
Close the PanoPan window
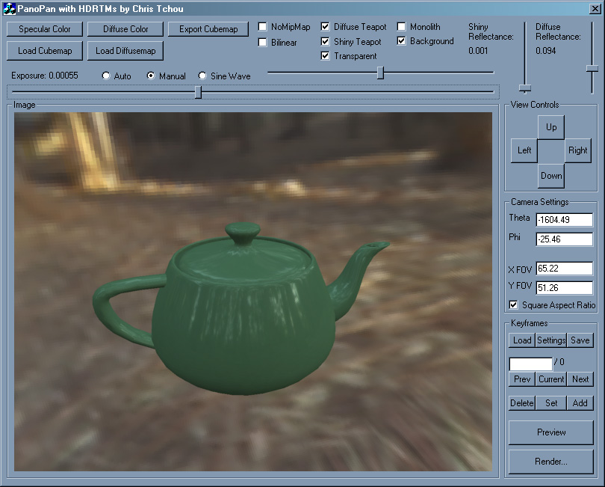594,9
